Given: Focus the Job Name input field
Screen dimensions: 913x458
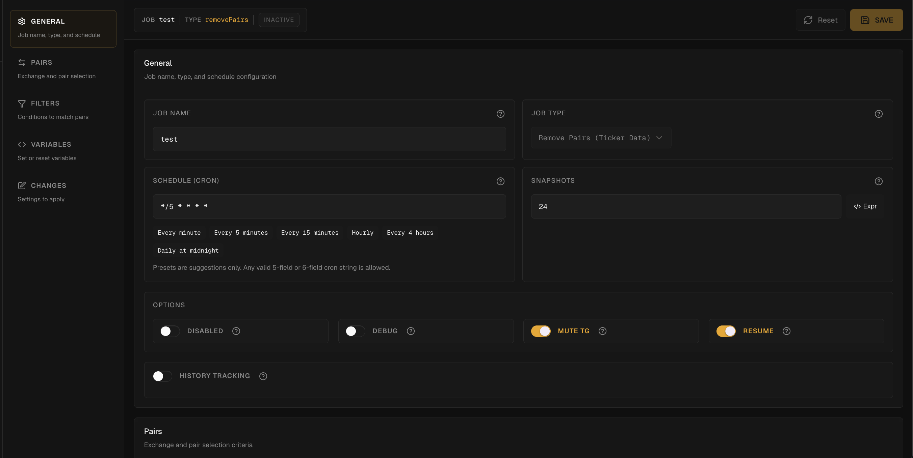Looking at the screenshot, I should (329, 139).
